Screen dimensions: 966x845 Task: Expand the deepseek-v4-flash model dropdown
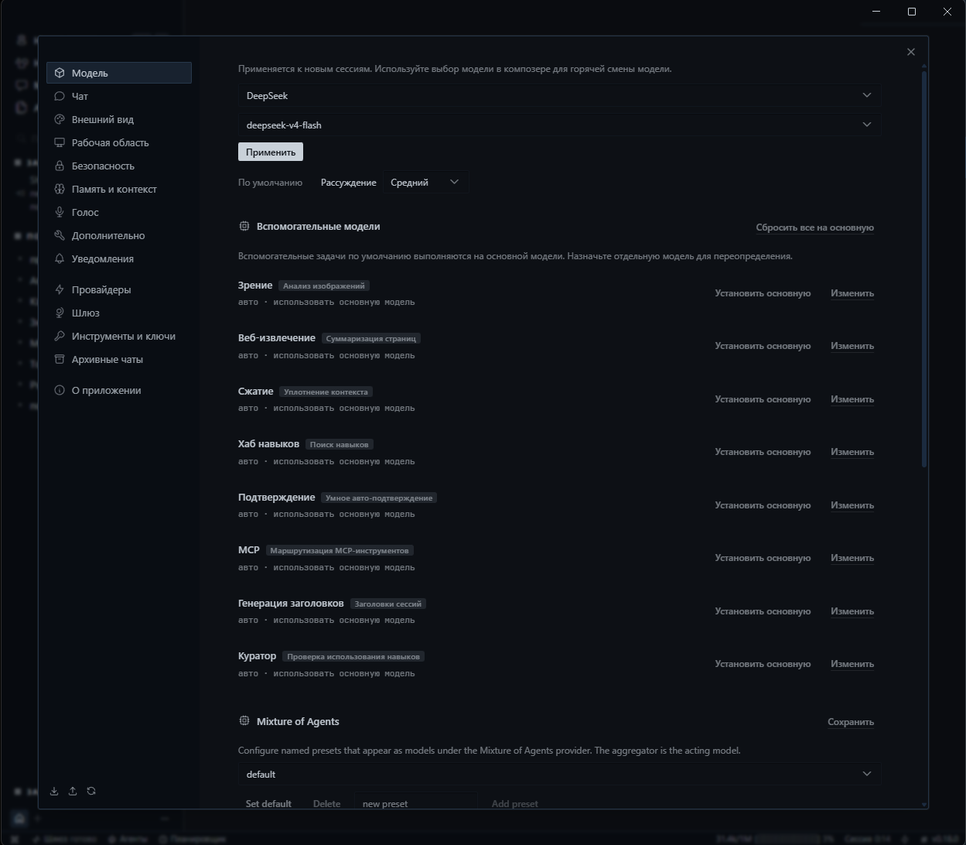click(559, 125)
